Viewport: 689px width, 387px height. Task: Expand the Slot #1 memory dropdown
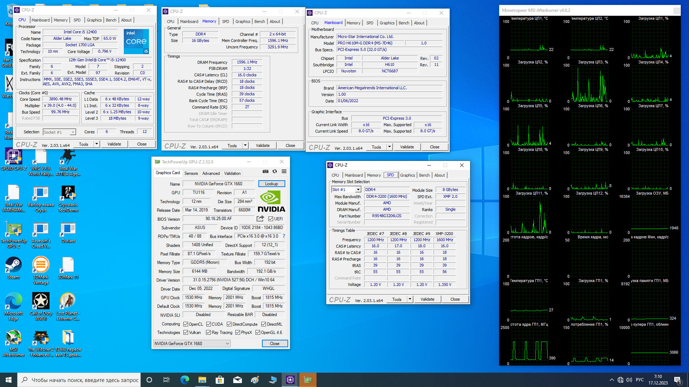358,190
